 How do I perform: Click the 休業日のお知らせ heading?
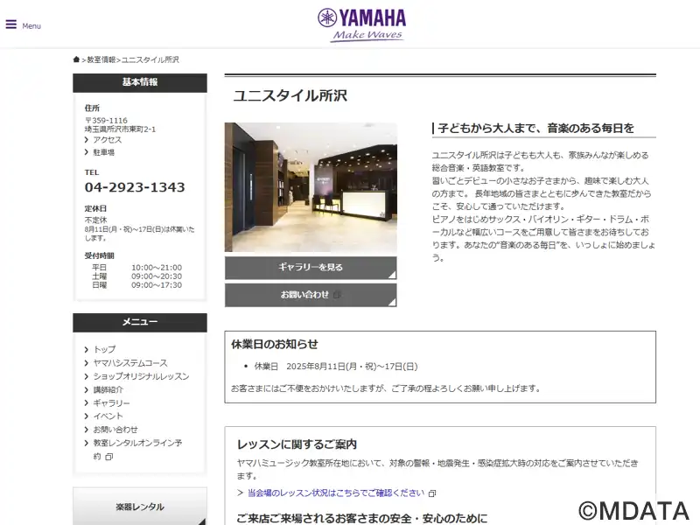pyautogui.click(x=275, y=344)
